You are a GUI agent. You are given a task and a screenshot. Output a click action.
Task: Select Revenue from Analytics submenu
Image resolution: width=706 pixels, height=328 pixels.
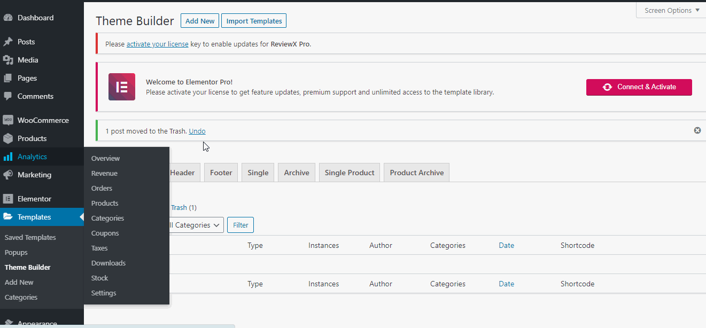(104, 173)
